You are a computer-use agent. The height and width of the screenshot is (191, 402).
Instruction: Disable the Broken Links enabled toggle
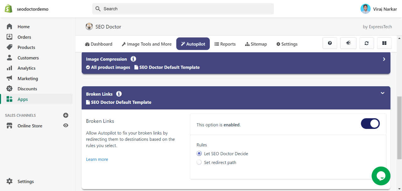[x=370, y=124]
